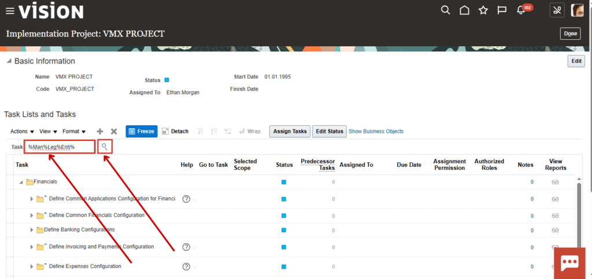Open the hamburger navigator menu
Screen dimensions: 592x279
10,12
